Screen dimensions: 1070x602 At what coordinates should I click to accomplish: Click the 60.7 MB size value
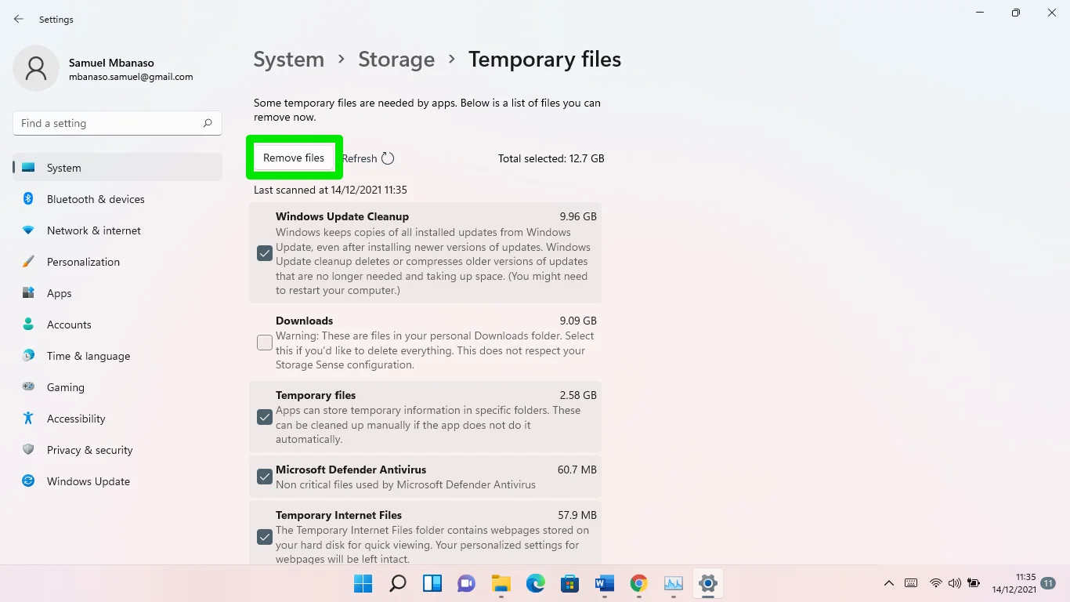(x=577, y=470)
